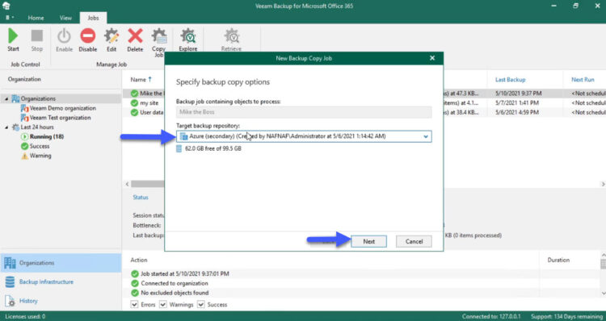
Task: Select the Jobs ribbon tab
Action: point(93,18)
